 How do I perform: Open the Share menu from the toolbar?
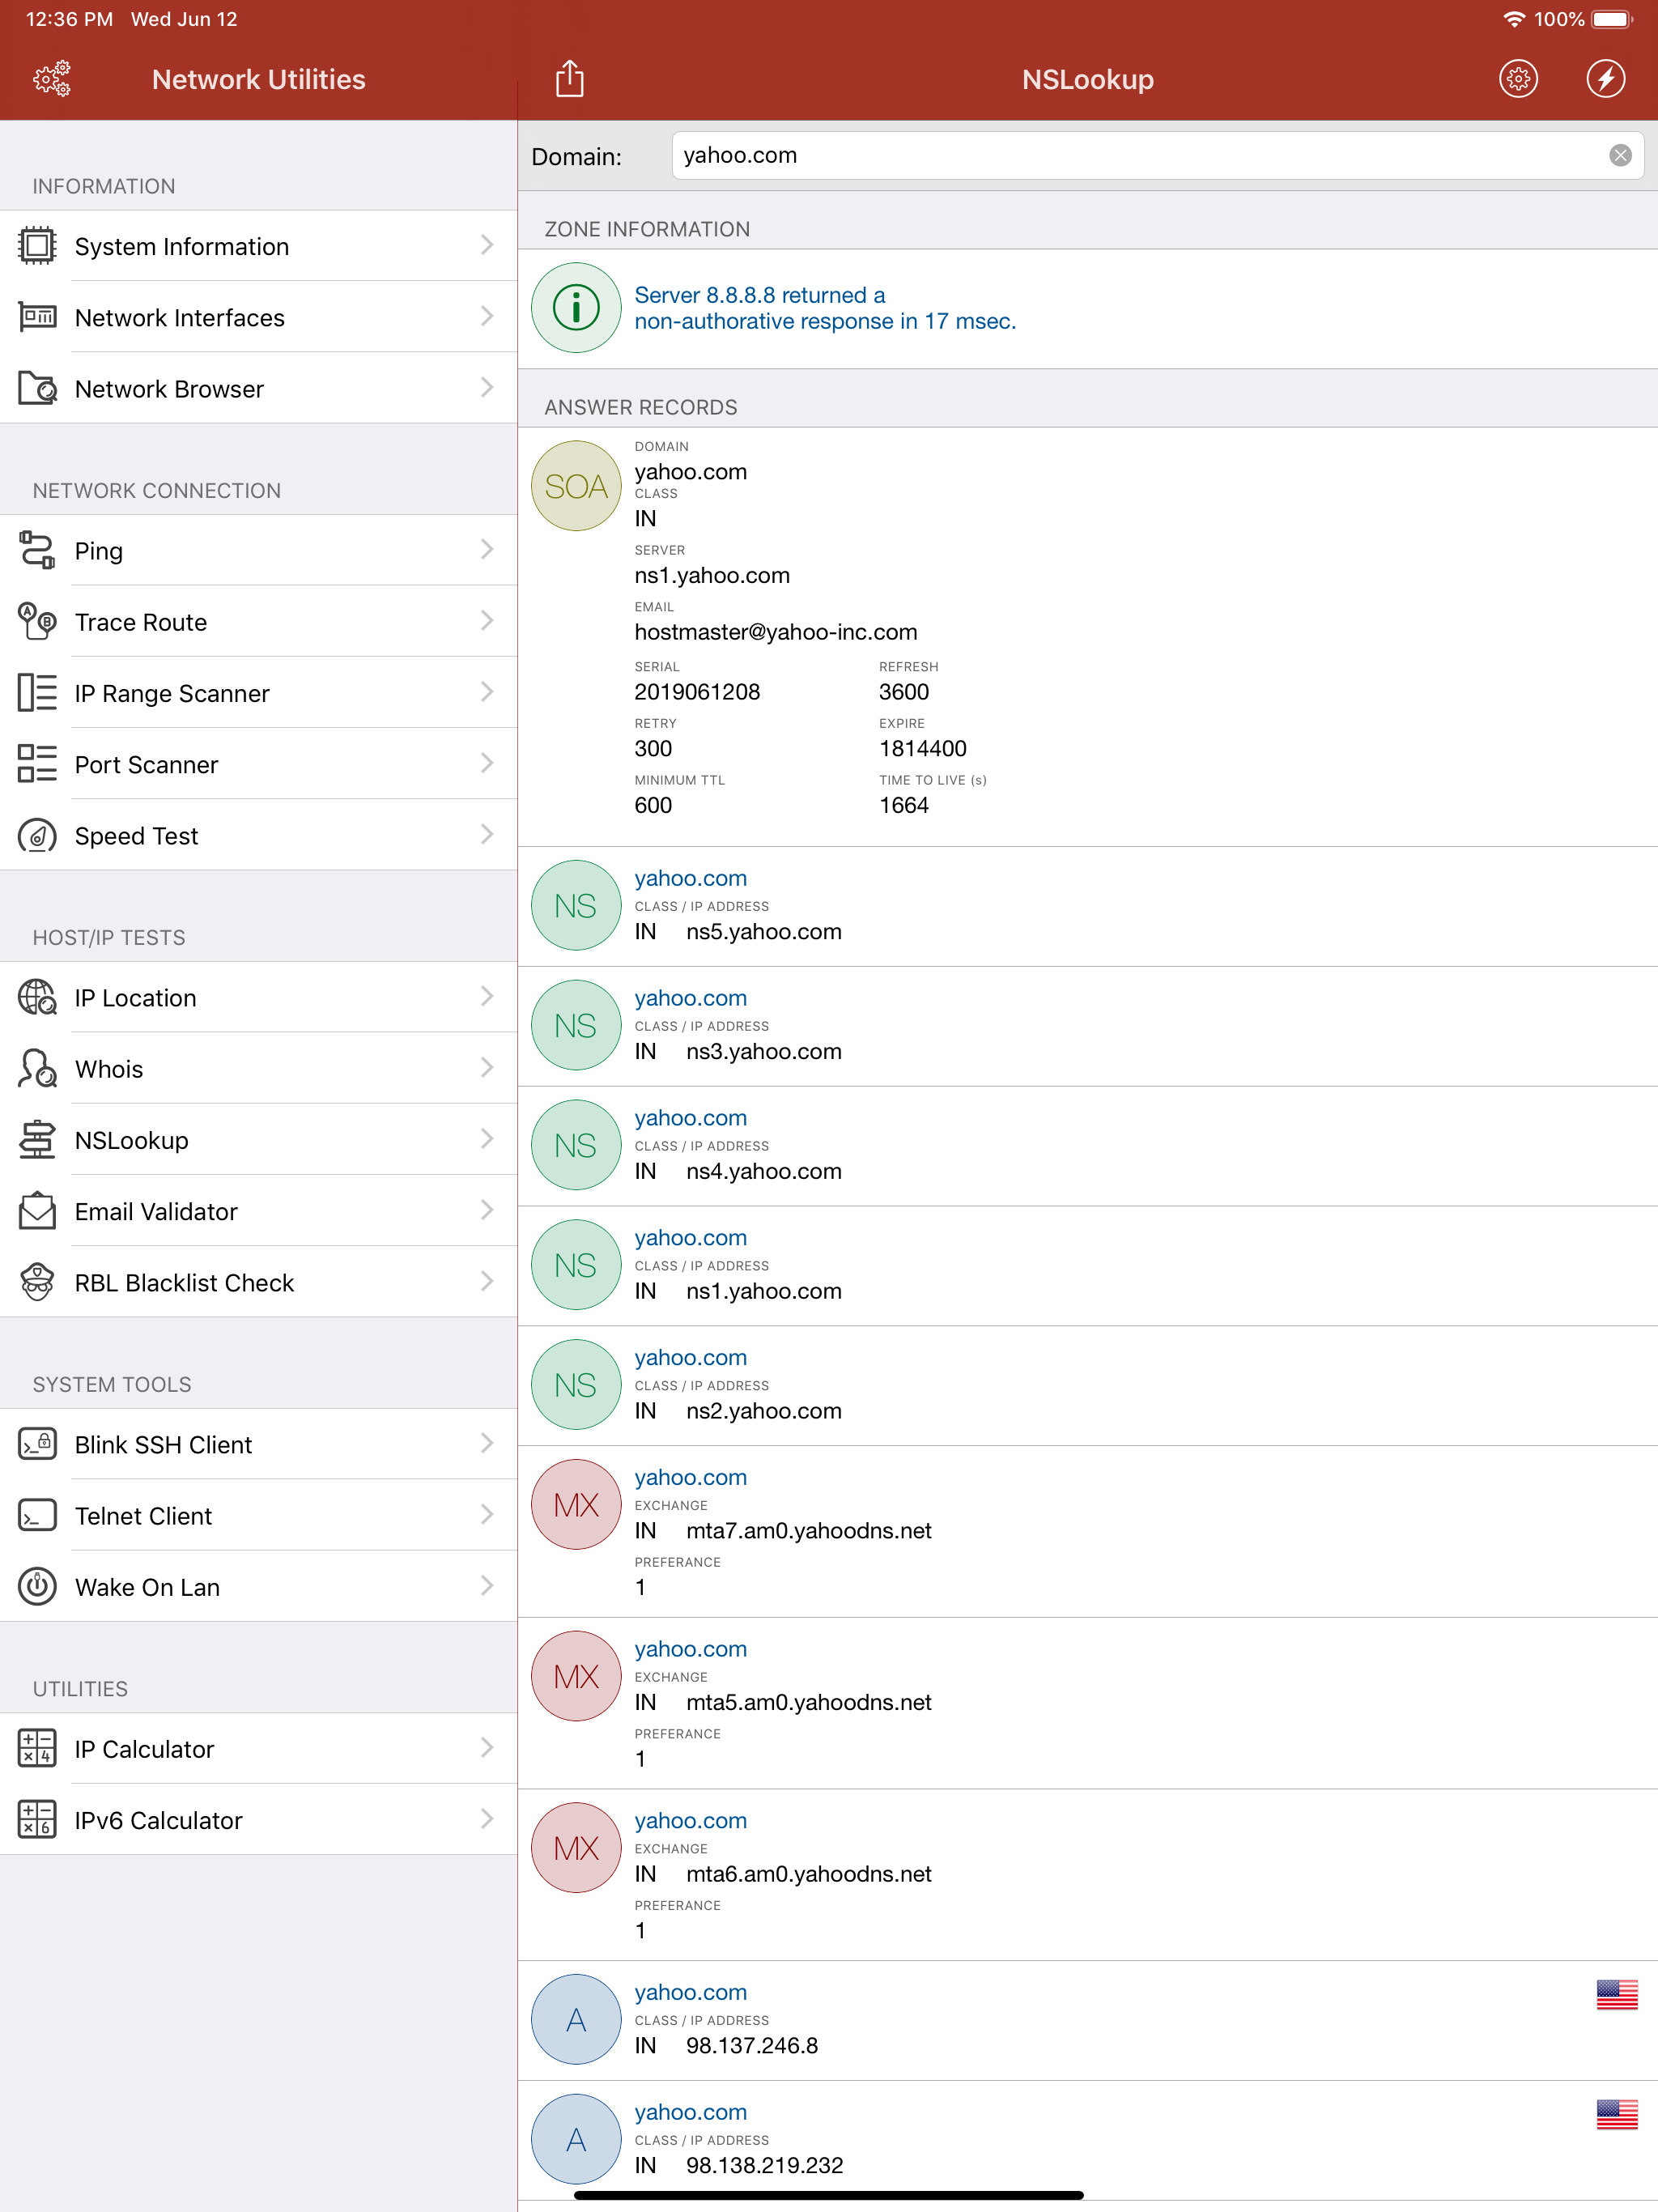570,78
